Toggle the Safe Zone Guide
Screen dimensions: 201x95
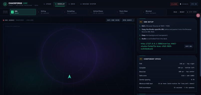coord(113,20)
